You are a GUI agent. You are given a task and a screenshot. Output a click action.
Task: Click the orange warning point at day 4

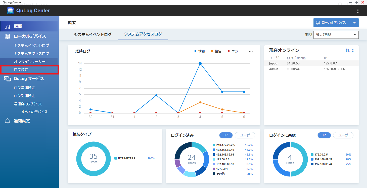(x=200, y=102)
